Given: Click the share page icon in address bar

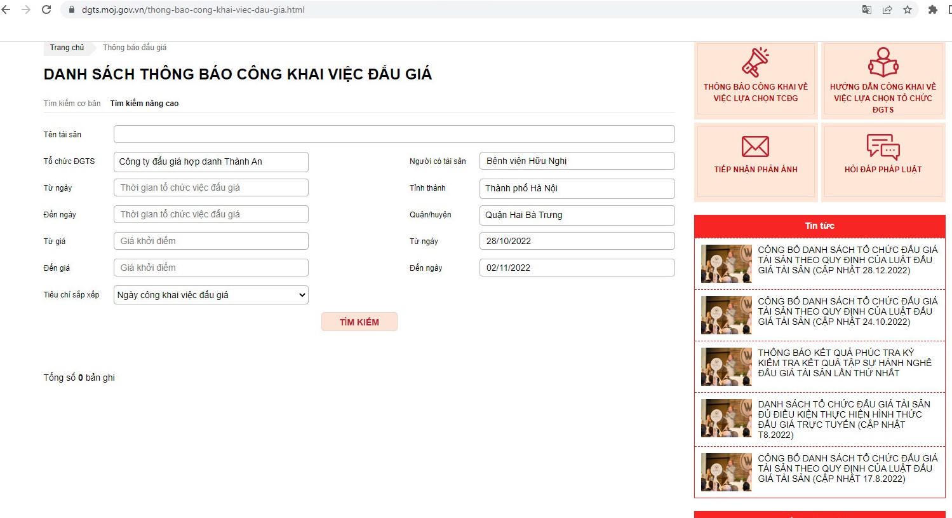Looking at the screenshot, I should pos(887,10).
